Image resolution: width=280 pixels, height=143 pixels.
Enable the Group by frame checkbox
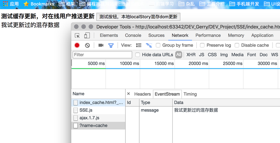tap(158, 45)
